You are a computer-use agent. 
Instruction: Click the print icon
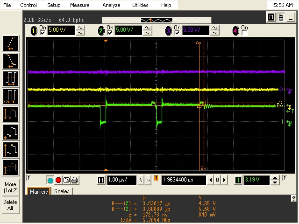pyautogui.click(x=75, y=180)
